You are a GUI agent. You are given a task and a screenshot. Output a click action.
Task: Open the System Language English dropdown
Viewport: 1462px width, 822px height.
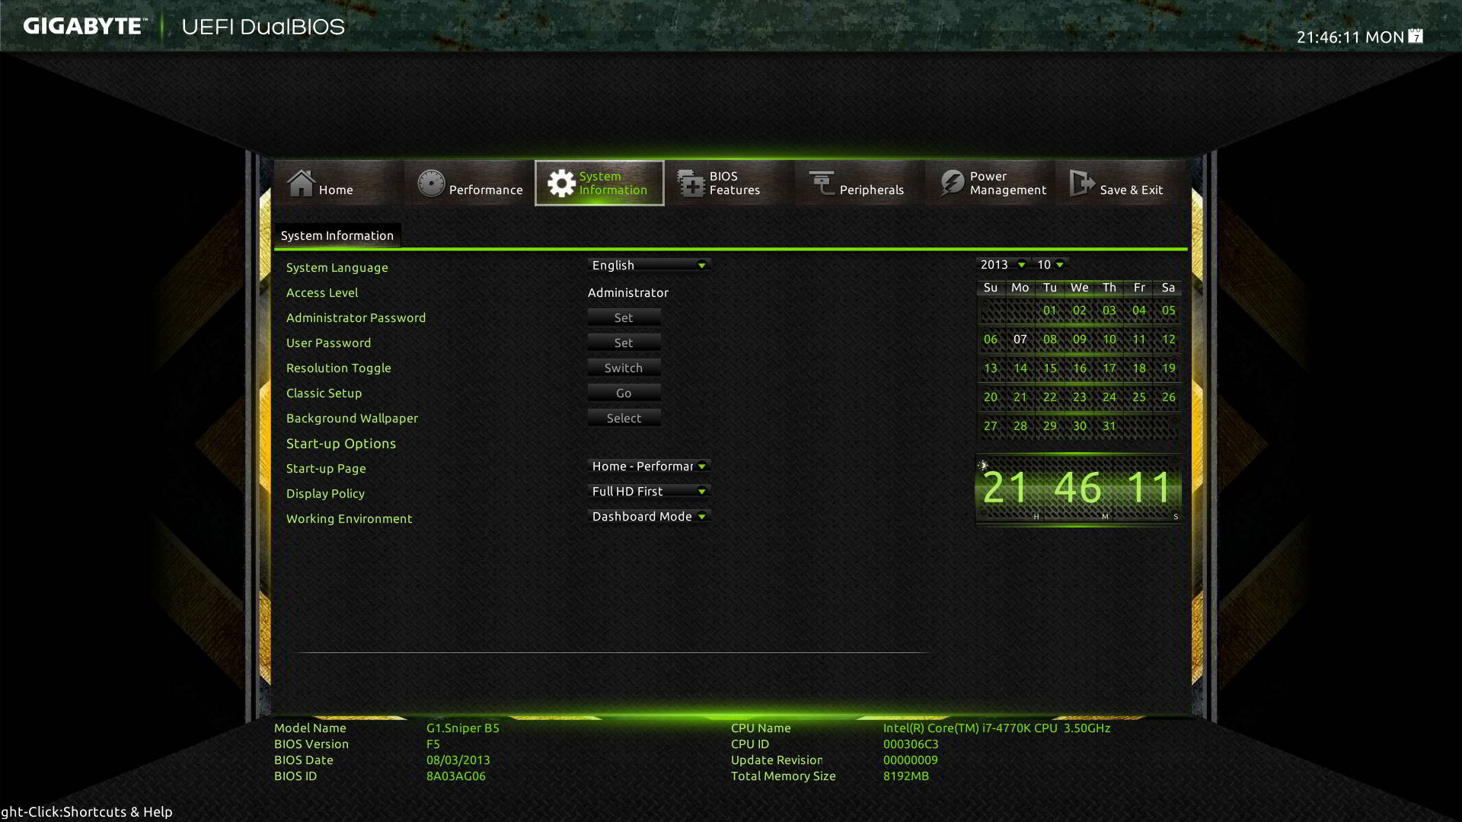(649, 265)
